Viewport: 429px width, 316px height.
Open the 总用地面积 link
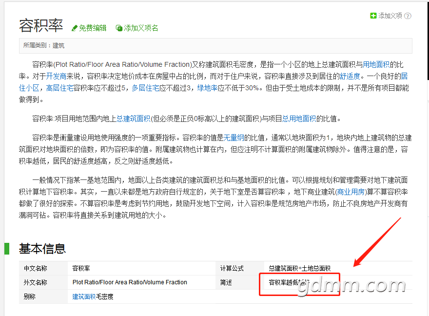pos(299,118)
